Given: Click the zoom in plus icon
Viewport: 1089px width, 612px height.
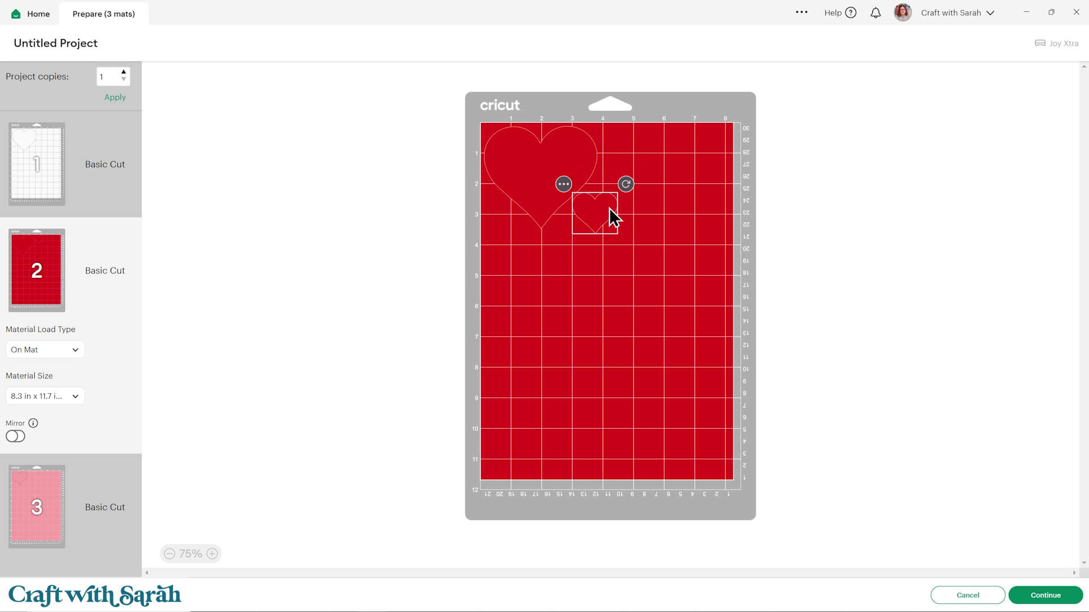Looking at the screenshot, I should coord(212,554).
